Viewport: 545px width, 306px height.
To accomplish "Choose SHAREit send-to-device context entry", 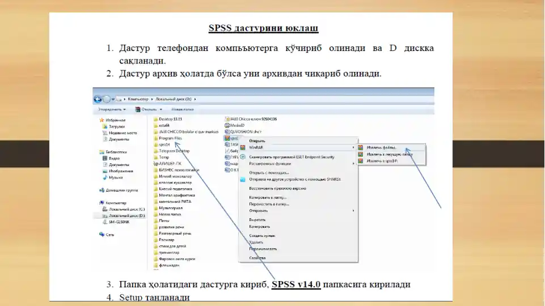I will (x=295, y=180).
